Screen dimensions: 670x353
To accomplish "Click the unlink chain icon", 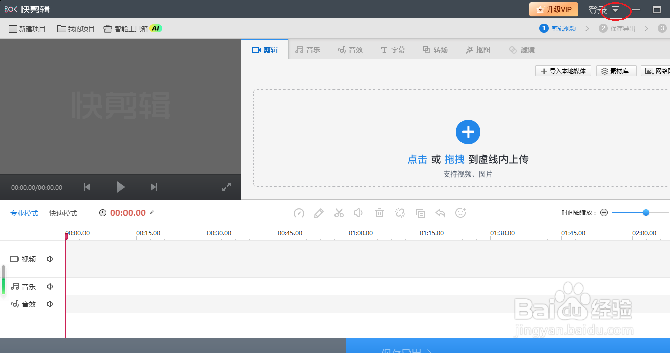I will coord(400,213).
